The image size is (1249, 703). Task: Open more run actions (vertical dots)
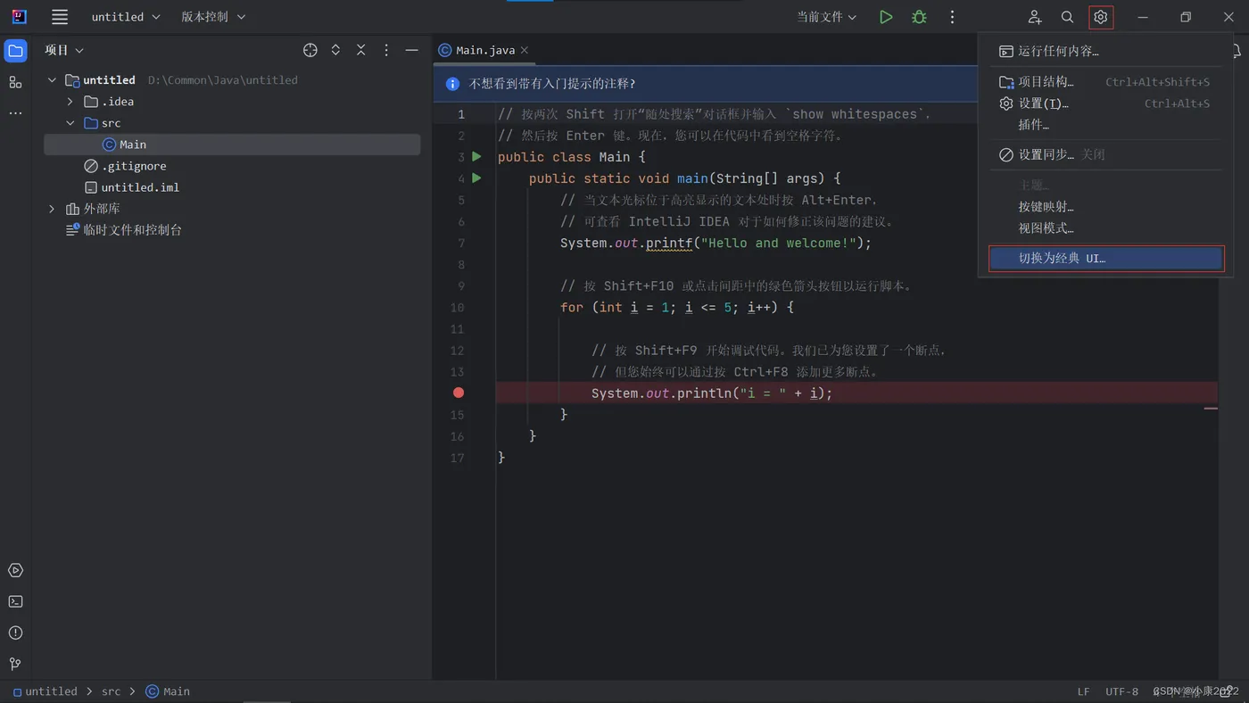tap(952, 17)
